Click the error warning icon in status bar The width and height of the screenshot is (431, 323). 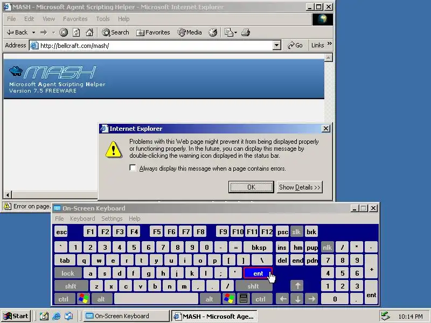click(x=8, y=206)
